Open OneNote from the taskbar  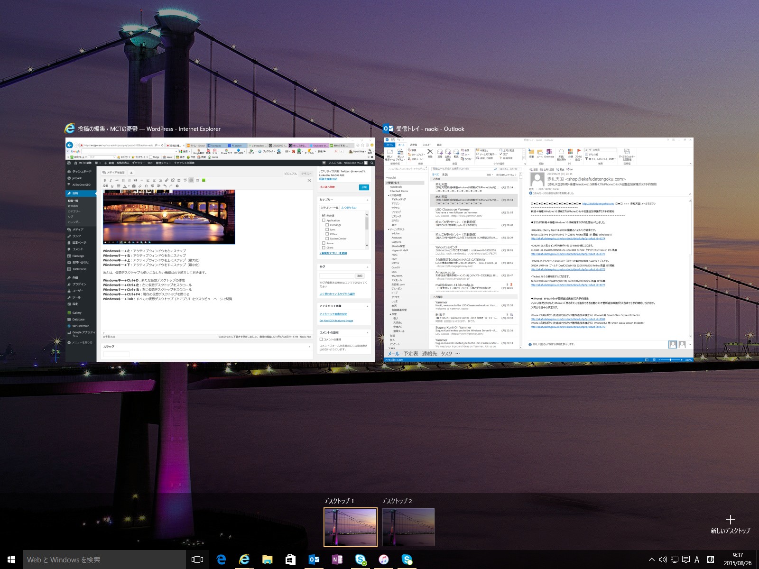tap(337, 560)
